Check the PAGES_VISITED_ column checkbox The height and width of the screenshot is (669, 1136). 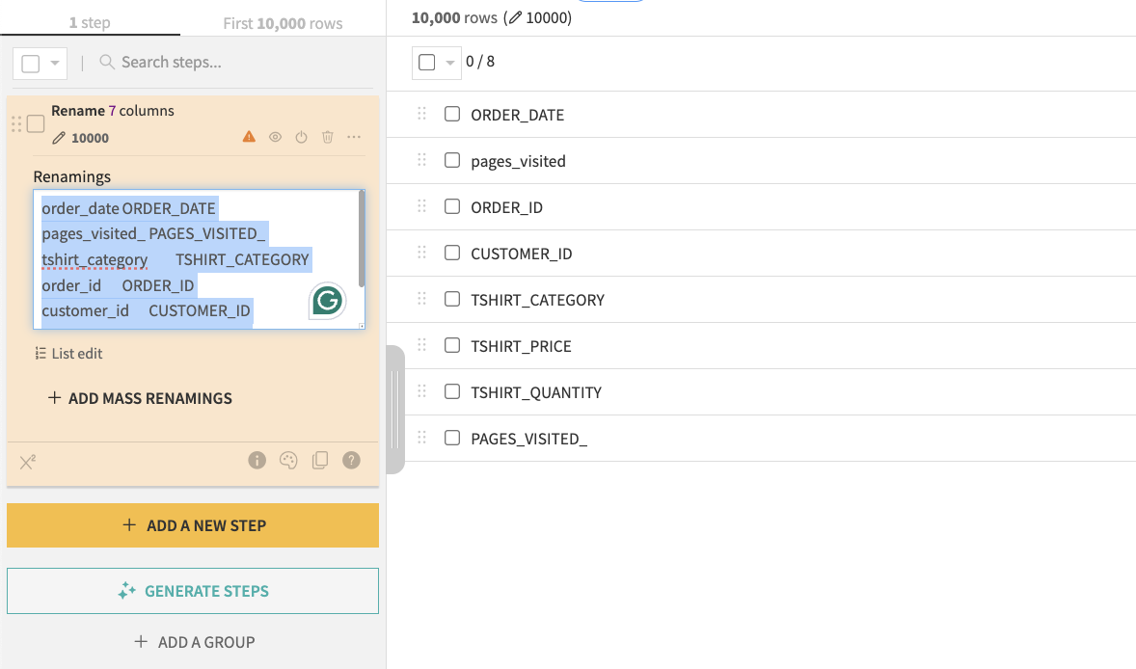tap(452, 438)
